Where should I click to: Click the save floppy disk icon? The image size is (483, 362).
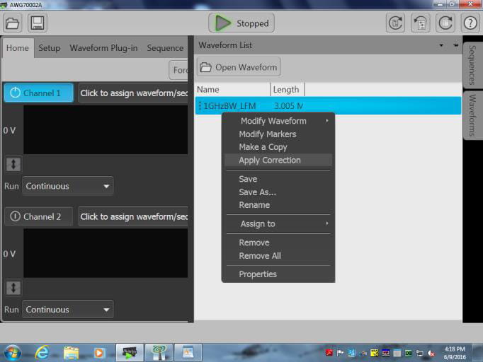36,23
